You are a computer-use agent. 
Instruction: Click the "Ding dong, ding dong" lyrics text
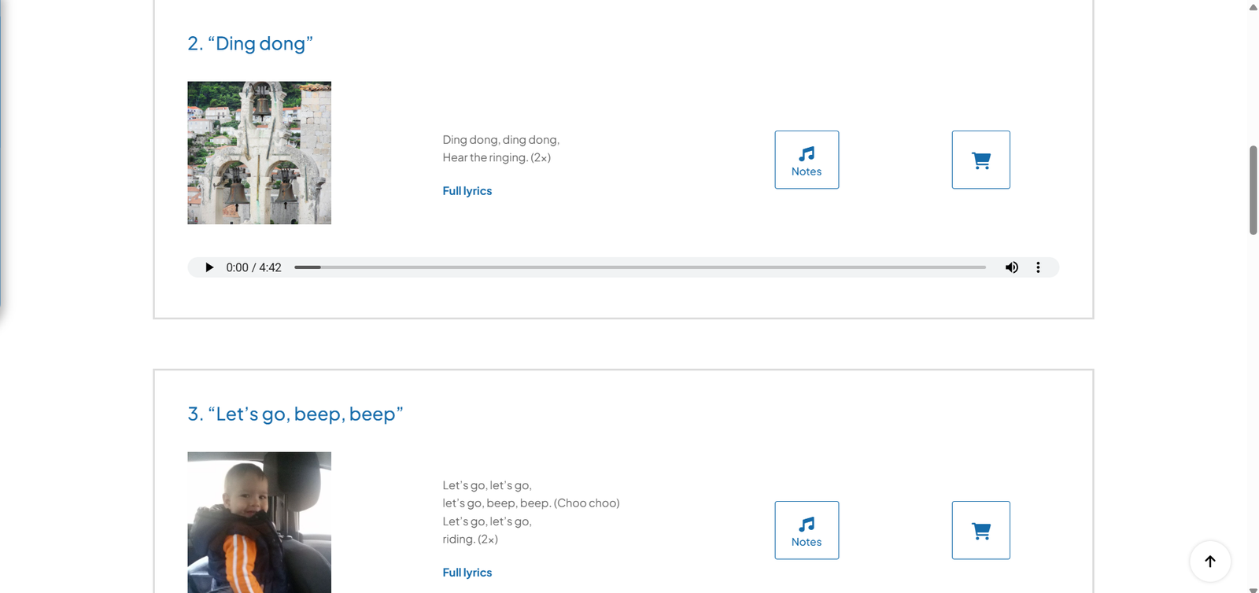point(500,140)
